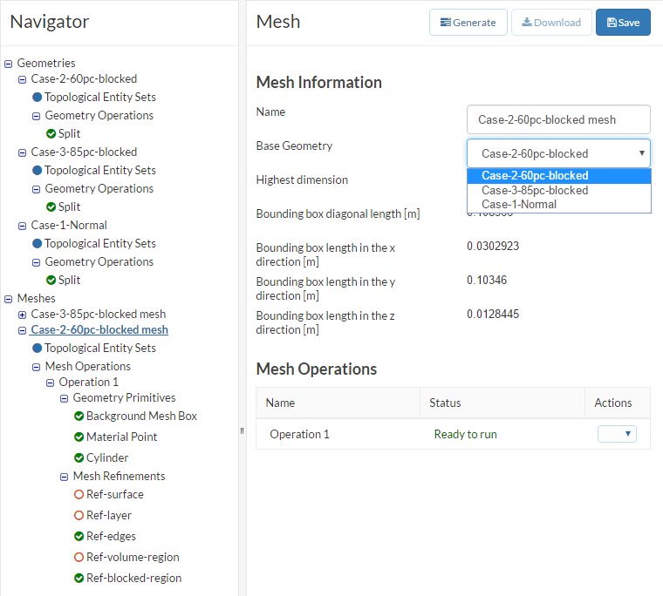Click the green check icon beside Material Point
663x596 pixels.
coord(79,437)
